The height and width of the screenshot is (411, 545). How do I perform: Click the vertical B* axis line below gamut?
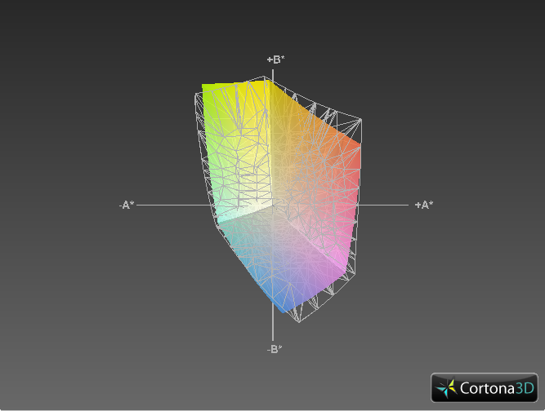point(272,328)
